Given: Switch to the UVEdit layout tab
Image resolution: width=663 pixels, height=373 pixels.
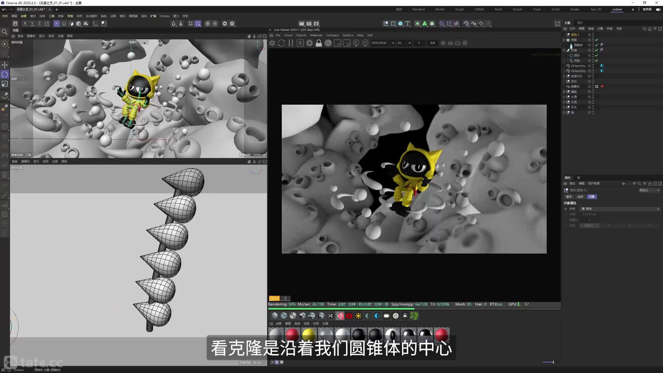Looking at the screenshot, I should click(479, 9).
